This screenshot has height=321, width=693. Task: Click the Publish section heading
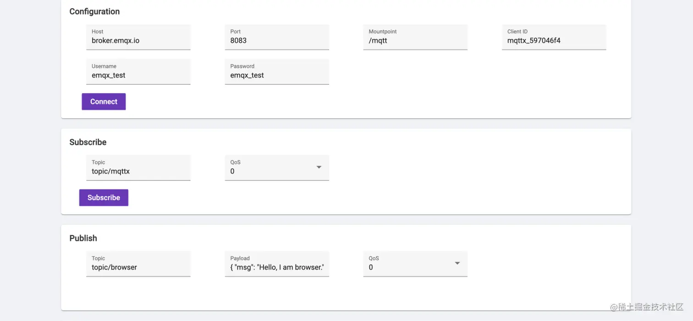pos(83,238)
